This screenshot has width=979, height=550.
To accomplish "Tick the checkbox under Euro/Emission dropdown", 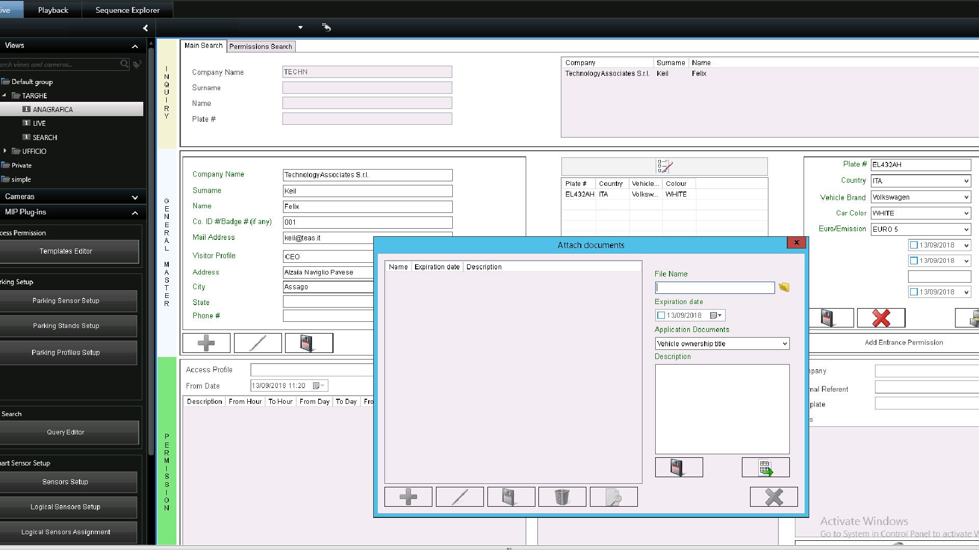I will pyautogui.click(x=914, y=245).
